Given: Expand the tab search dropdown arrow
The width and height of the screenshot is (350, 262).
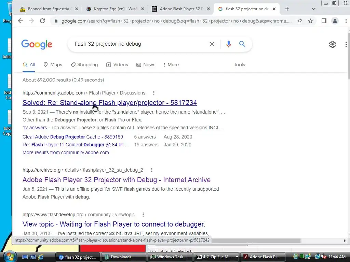Looking at the screenshot, I should 314,9.
